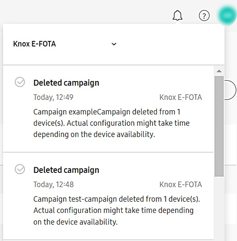Mark 12:48 deleted campaign notification as read
The width and height of the screenshot is (237, 241).
pyautogui.click(x=20, y=169)
